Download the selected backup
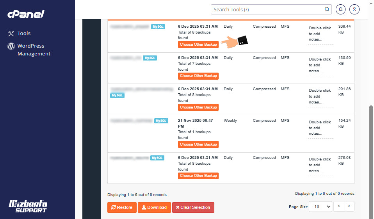 (154, 207)
